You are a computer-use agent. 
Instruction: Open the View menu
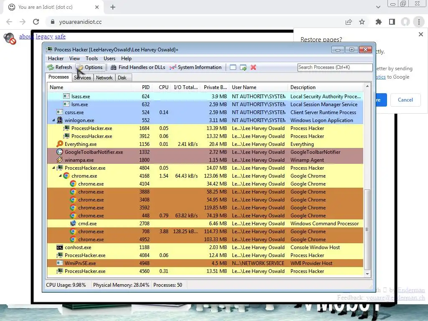(74, 59)
